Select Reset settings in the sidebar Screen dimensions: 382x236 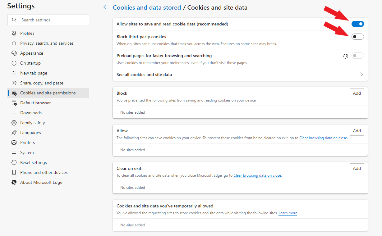click(x=33, y=162)
